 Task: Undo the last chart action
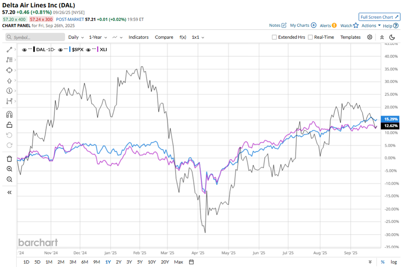[x=9, y=135]
